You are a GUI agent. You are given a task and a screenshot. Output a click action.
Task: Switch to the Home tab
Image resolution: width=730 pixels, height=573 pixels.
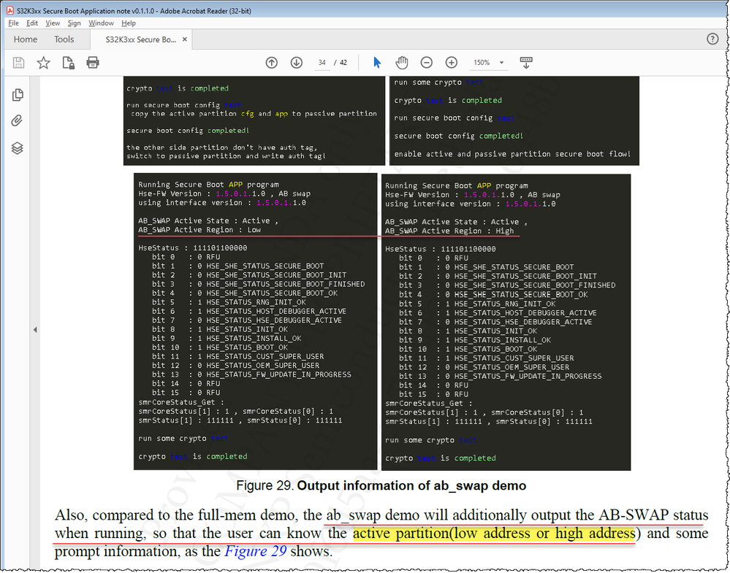[26, 39]
